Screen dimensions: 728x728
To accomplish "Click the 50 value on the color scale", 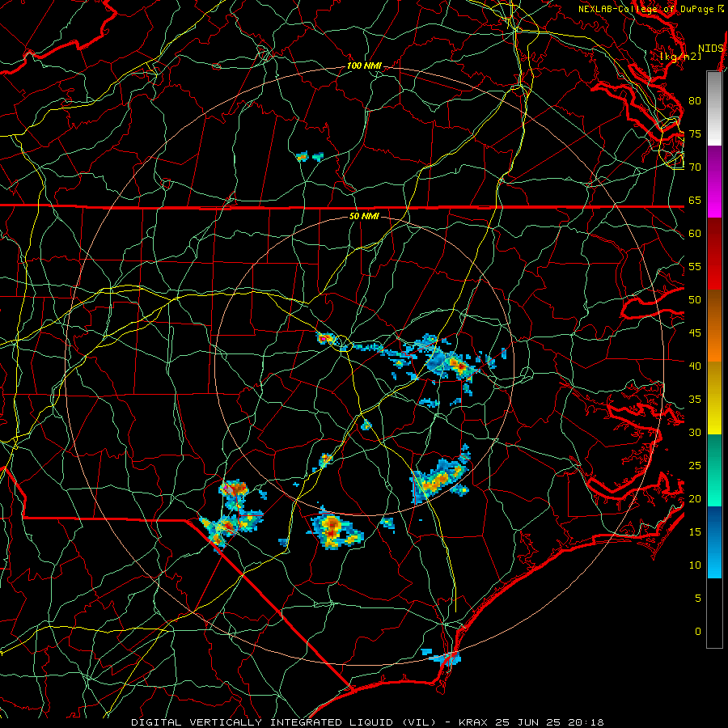I will click(x=695, y=300).
